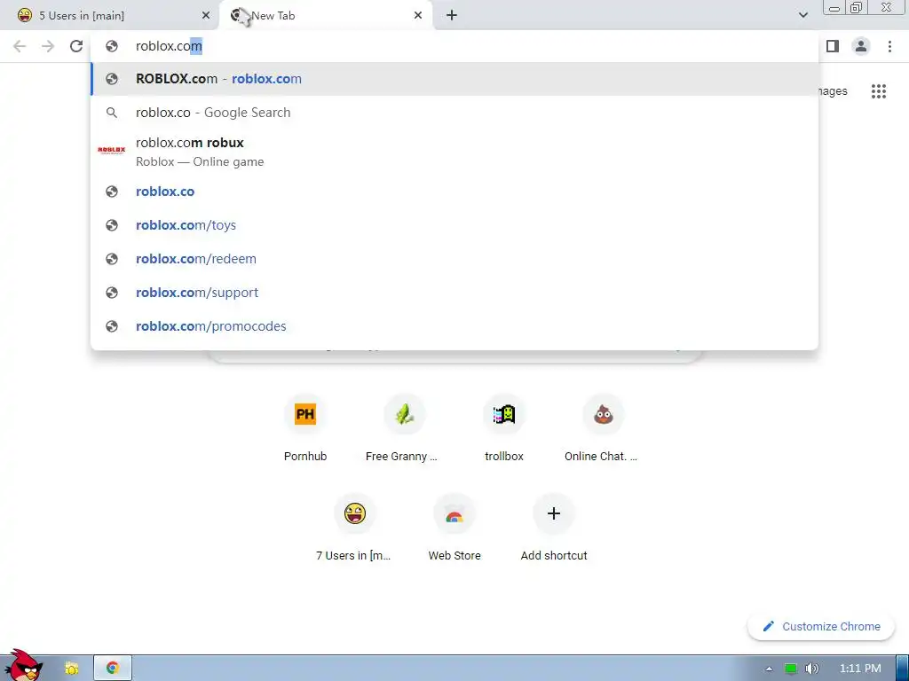The image size is (909, 681).
Task: Open the file explorer taskbar icon
Action: coord(71,669)
